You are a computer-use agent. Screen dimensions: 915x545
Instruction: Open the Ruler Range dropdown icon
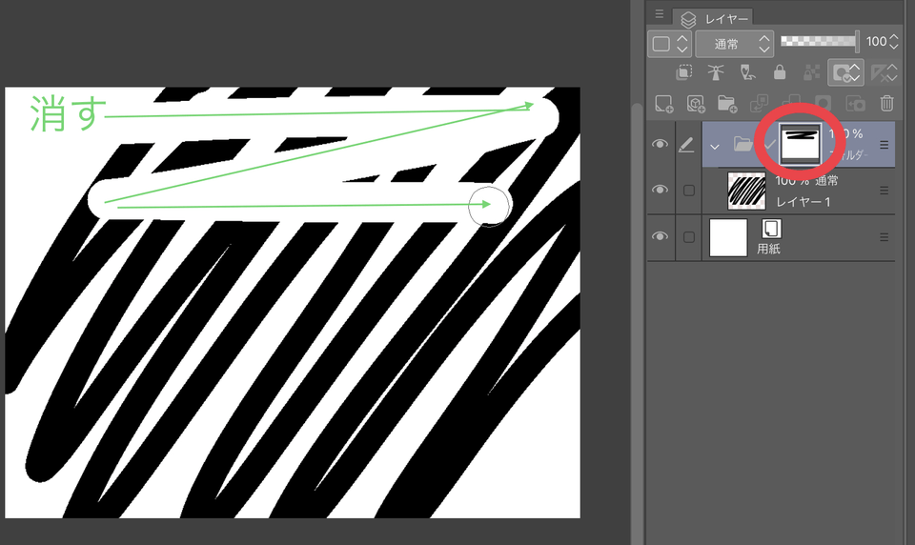(x=884, y=72)
